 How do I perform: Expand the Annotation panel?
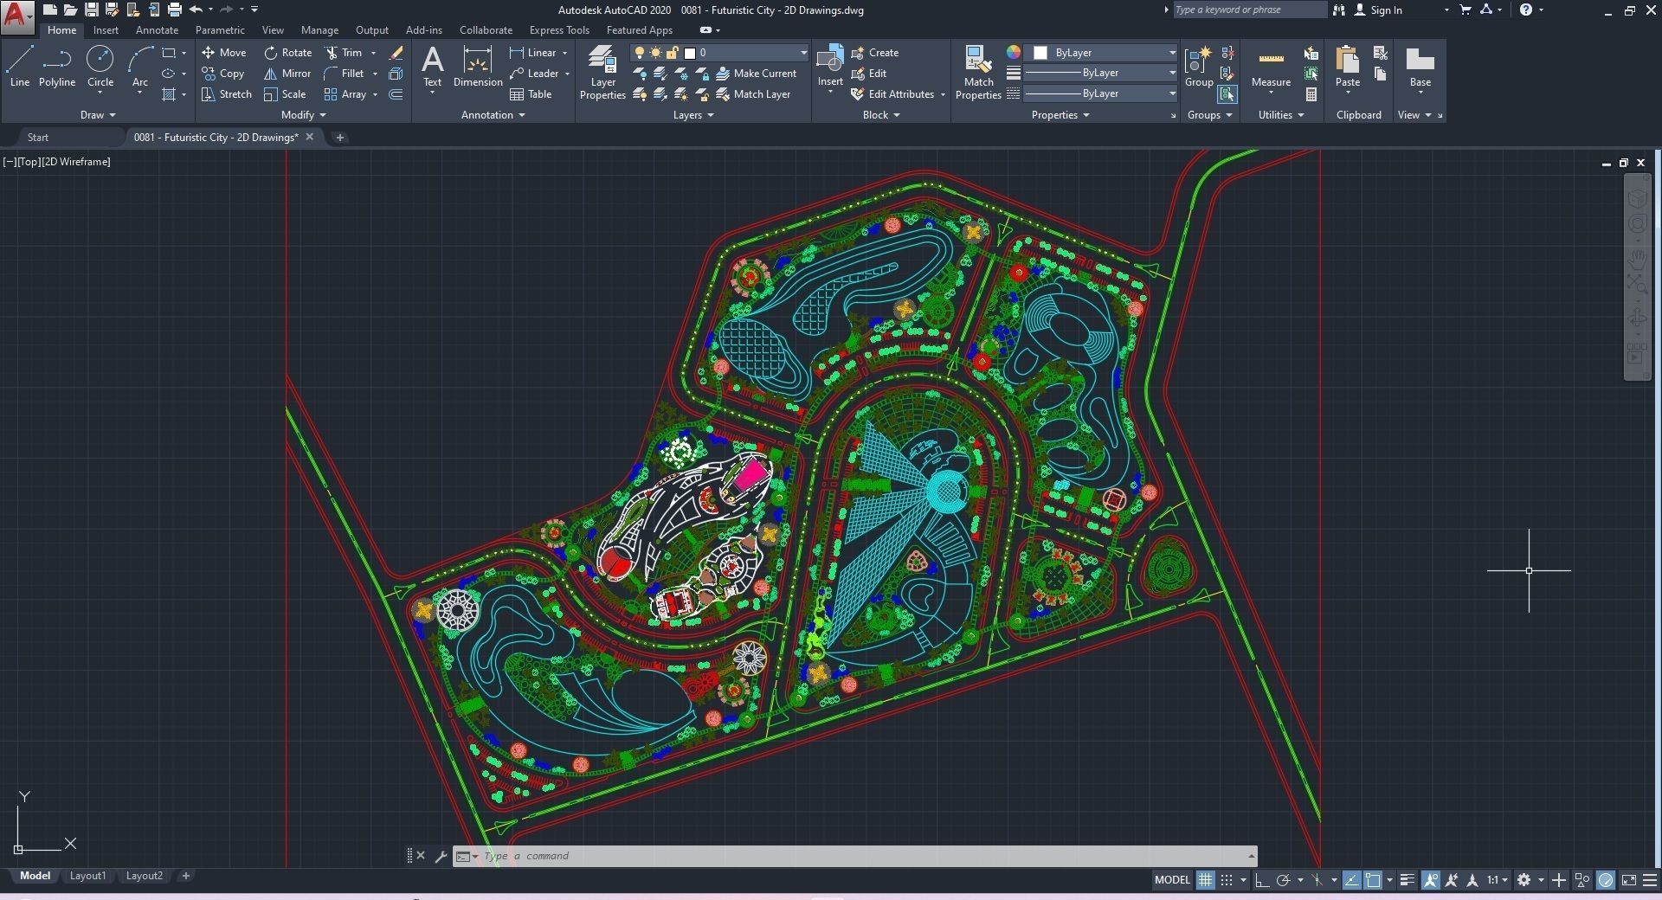click(493, 115)
